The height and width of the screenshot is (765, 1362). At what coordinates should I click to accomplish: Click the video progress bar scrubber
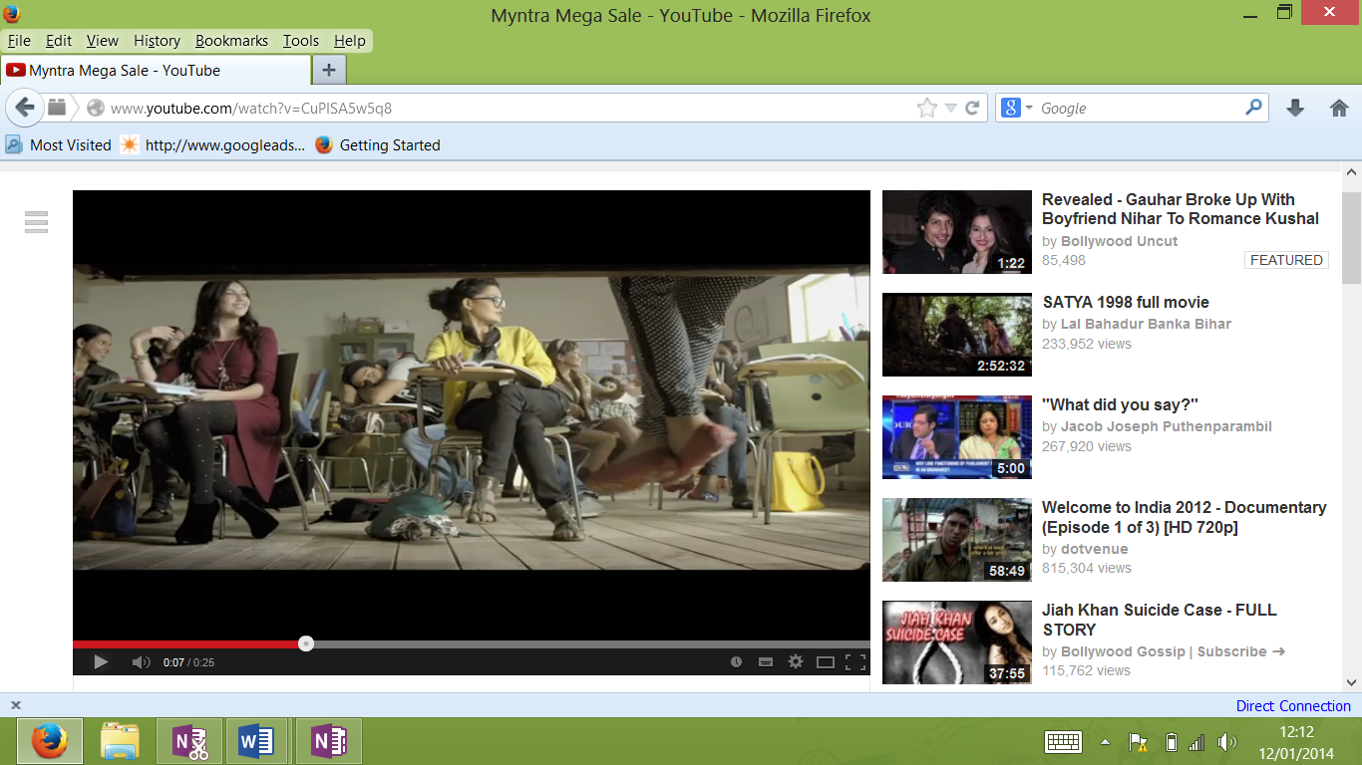tap(306, 643)
